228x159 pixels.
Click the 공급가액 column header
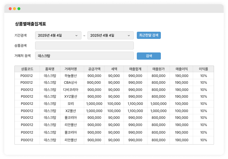(94, 69)
